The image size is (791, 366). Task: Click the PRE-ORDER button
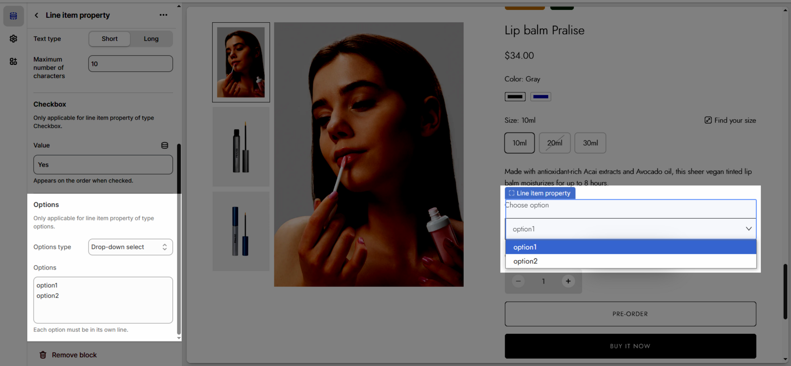pyautogui.click(x=630, y=314)
